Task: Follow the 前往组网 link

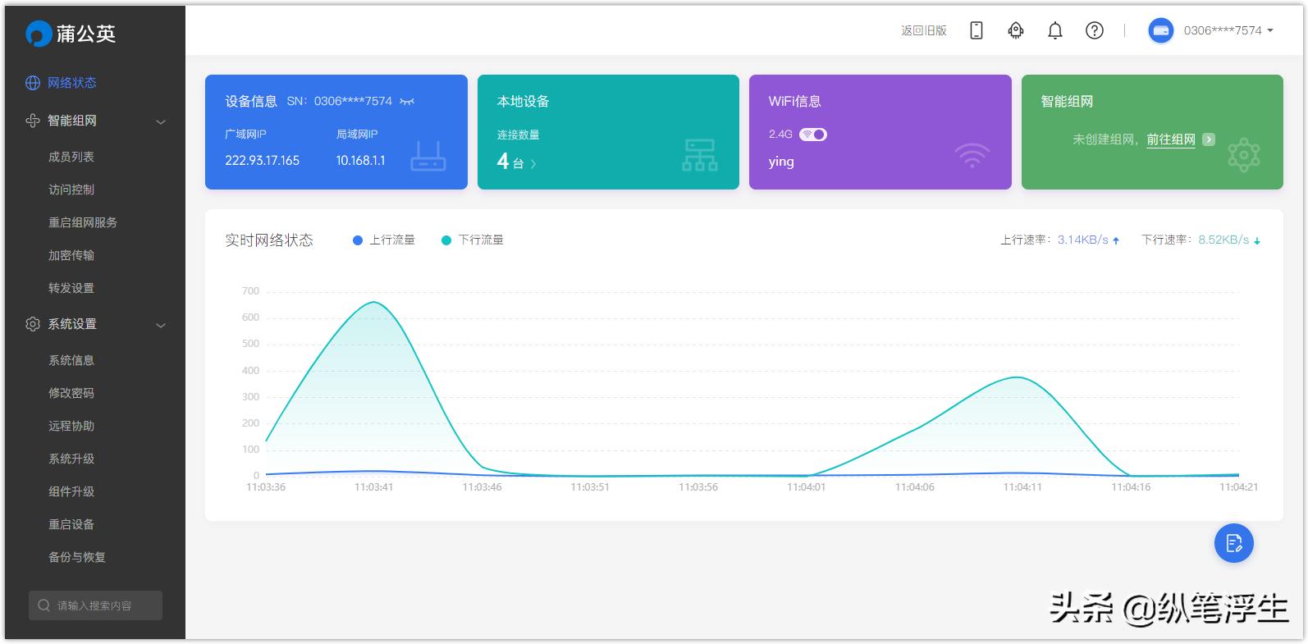Action: click(x=1170, y=139)
